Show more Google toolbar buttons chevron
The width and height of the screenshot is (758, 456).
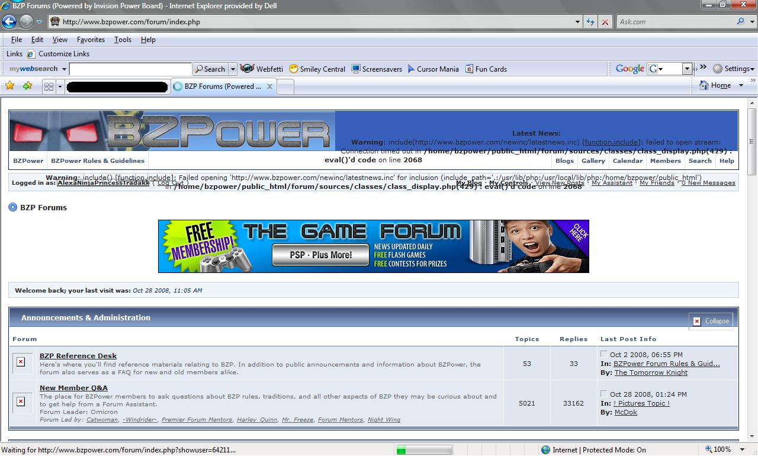click(702, 68)
